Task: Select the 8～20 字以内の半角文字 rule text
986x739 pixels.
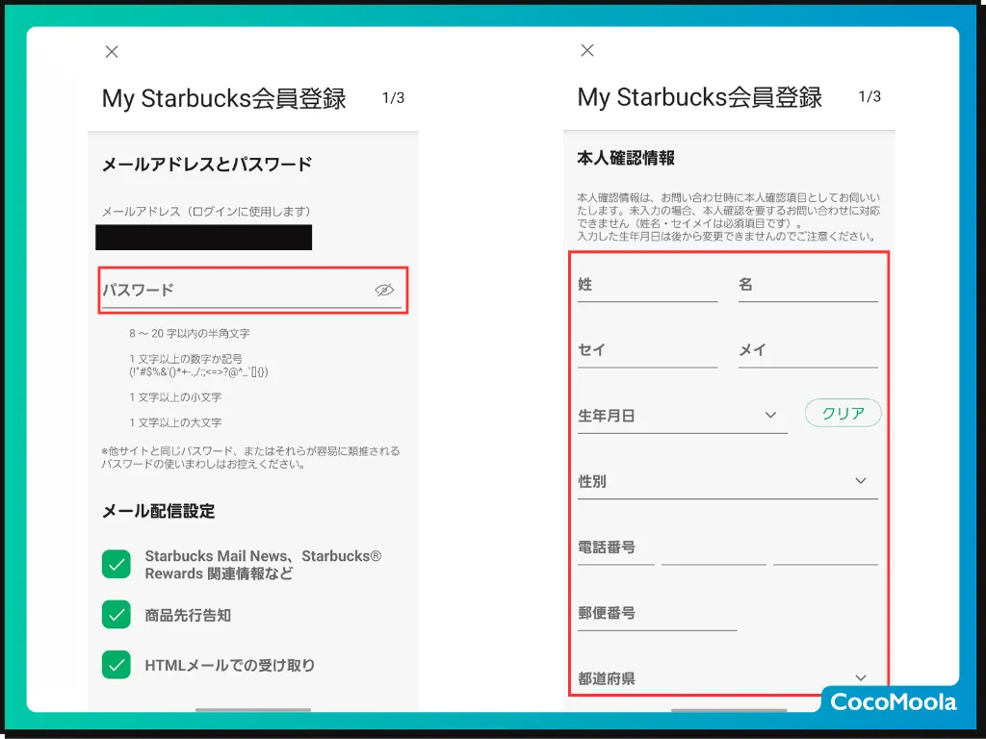Action: click(x=190, y=333)
